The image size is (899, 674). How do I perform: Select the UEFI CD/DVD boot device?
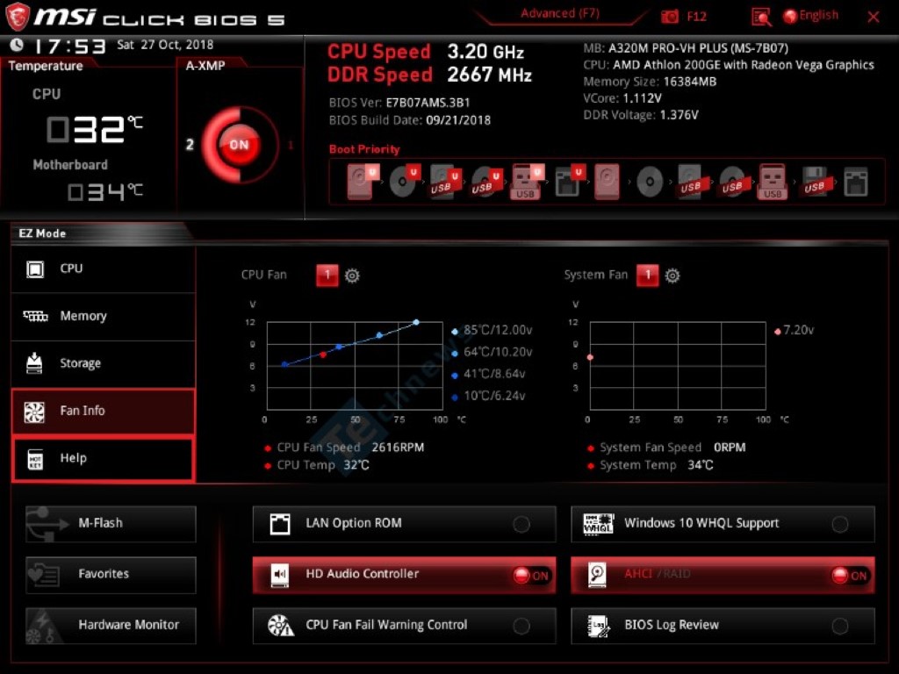(x=404, y=182)
